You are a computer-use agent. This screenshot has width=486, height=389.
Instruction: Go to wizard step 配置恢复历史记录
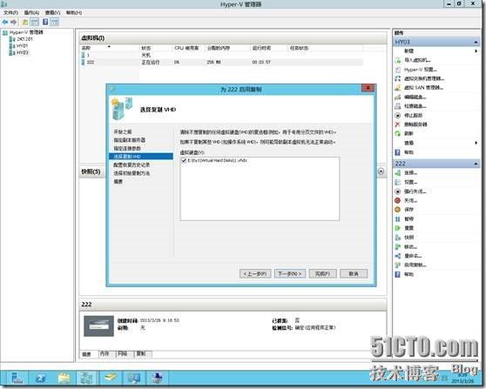tap(132, 164)
